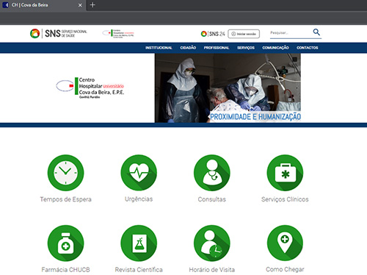Open the Urgências heartbeat icon

point(139,173)
